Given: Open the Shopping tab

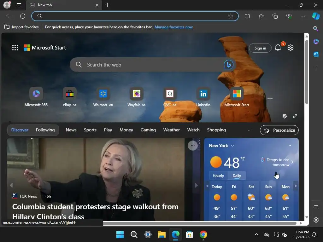Looking at the screenshot, I should [x=216, y=130].
